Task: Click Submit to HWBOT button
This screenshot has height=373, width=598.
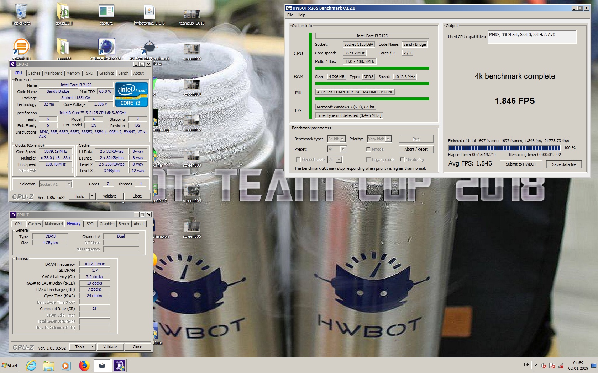Action: pos(521,164)
